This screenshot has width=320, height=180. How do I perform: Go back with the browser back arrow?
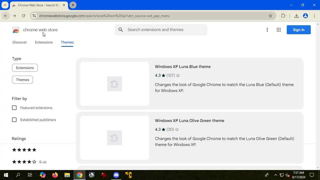click(x=5, y=16)
